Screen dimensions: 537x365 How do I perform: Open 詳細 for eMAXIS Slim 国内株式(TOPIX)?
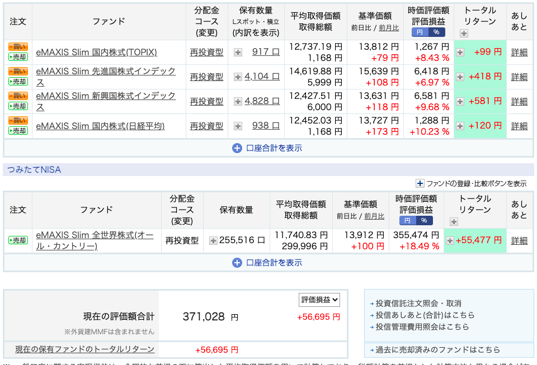pyautogui.click(x=519, y=53)
